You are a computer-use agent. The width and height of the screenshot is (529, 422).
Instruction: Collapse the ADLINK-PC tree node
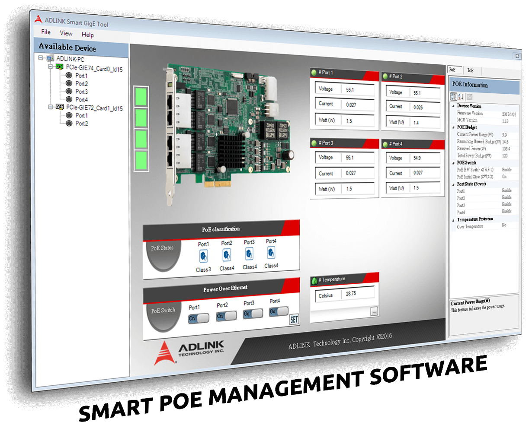pyautogui.click(x=41, y=58)
